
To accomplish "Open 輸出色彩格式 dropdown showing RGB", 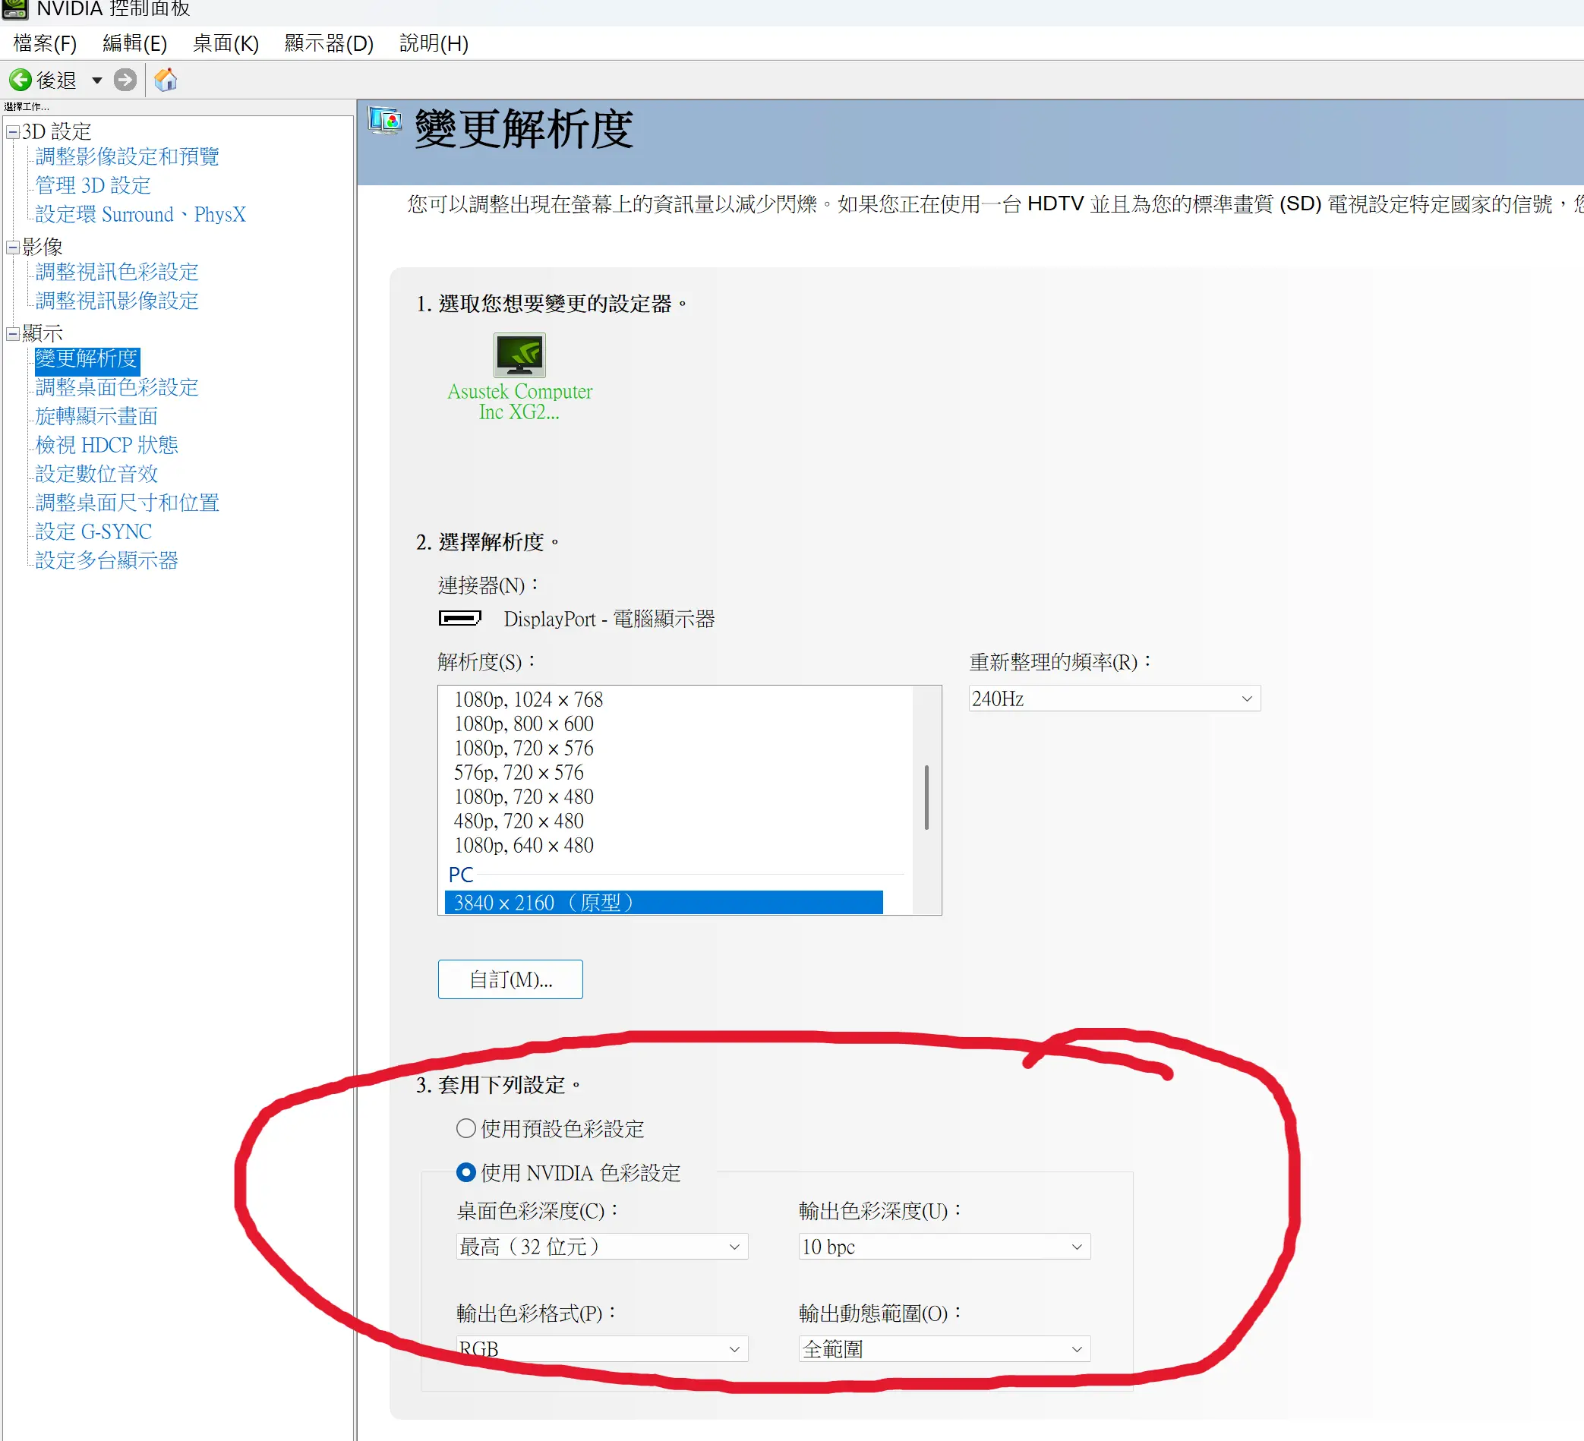I will point(602,1349).
